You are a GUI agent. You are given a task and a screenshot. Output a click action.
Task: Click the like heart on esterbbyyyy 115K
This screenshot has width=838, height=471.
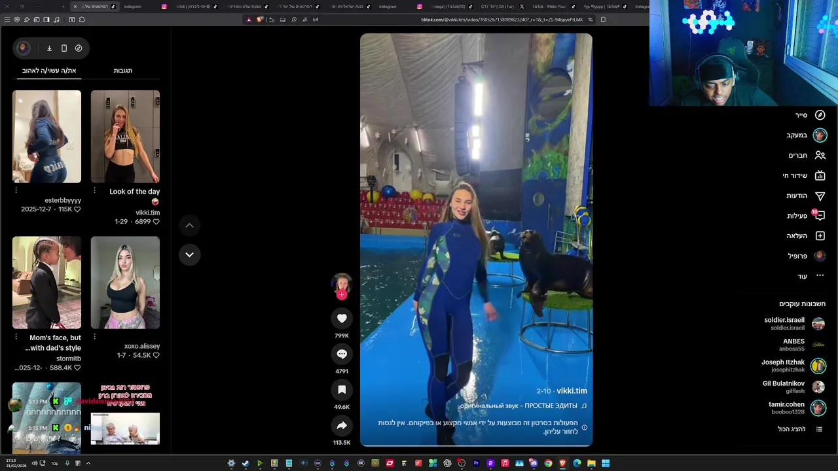coord(77,209)
